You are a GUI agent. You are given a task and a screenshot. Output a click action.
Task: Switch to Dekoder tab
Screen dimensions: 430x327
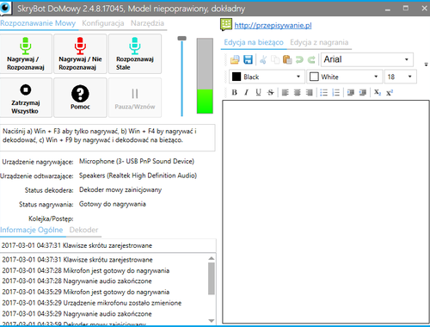point(83,230)
